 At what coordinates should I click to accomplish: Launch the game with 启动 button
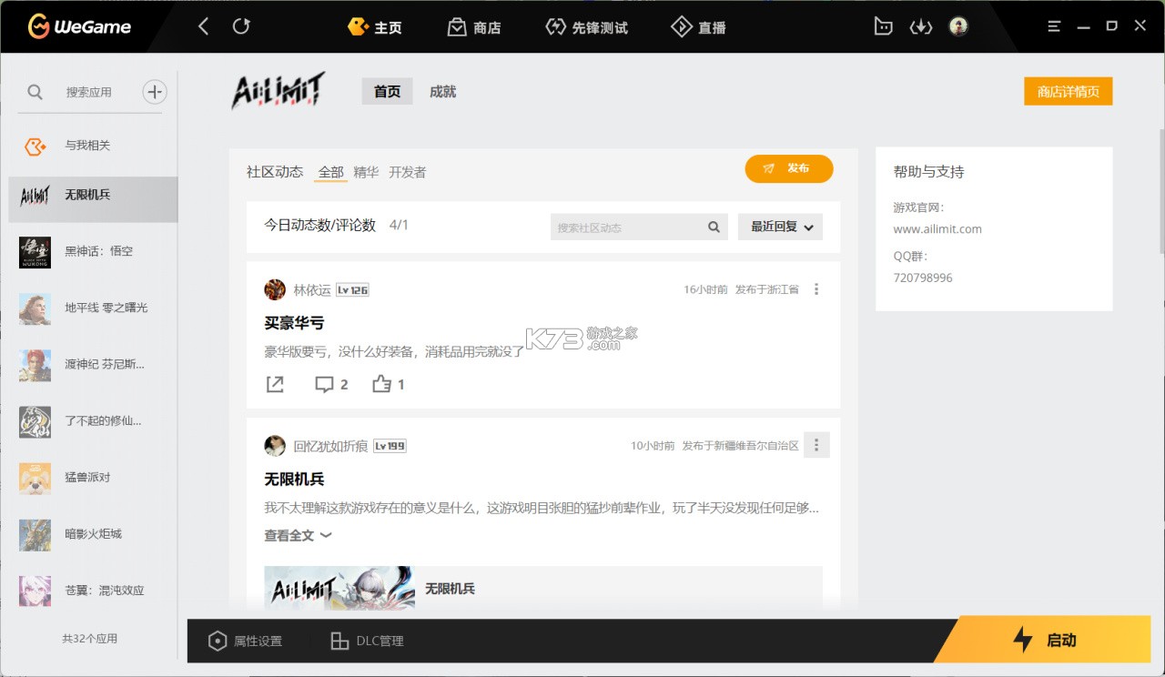1045,641
